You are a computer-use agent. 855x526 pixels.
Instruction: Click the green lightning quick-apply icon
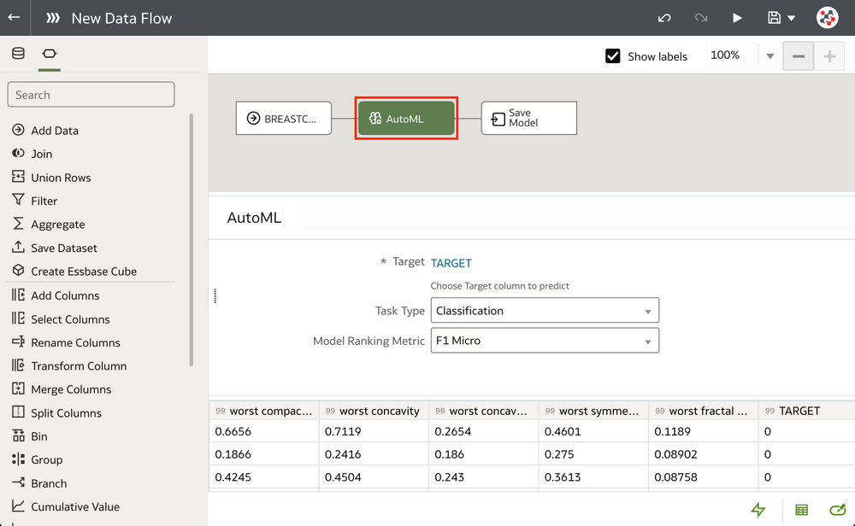pos(758,510)
